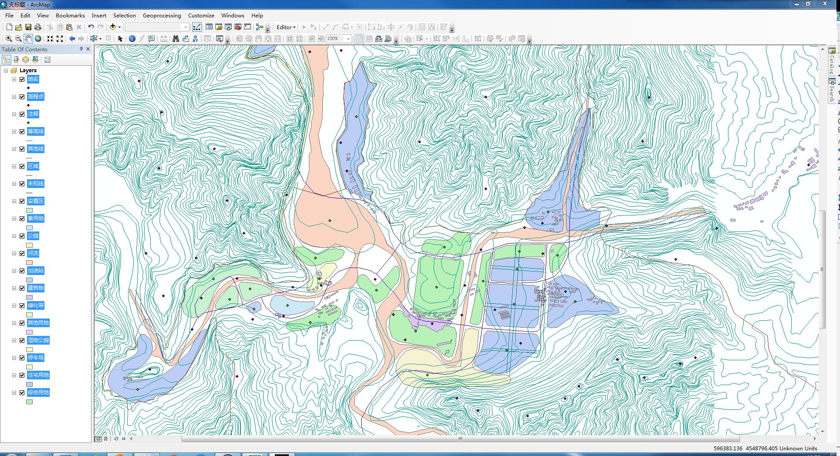
Task: Open the Geoprocessing menu
Action: (x=162, y=15)
